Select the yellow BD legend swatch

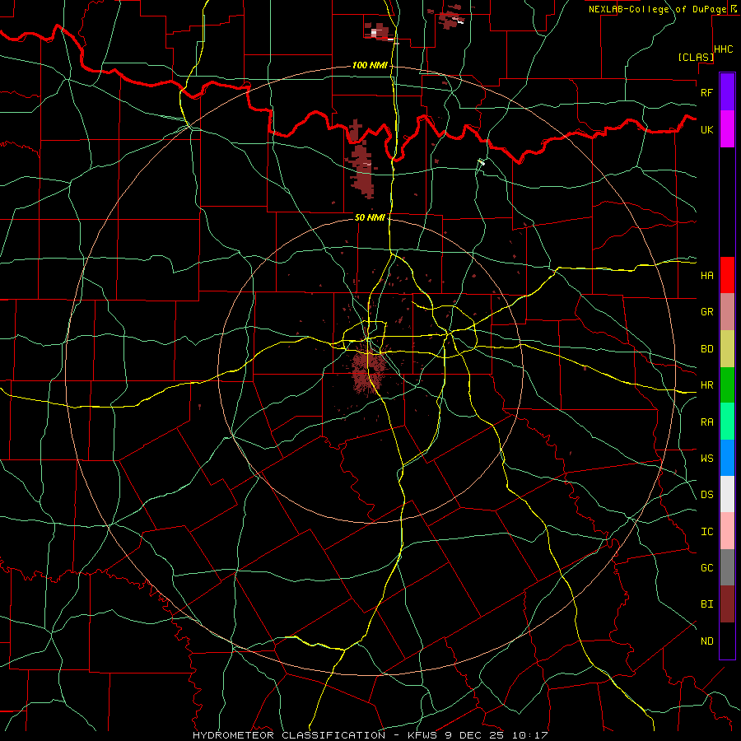(x=727, y=349)
